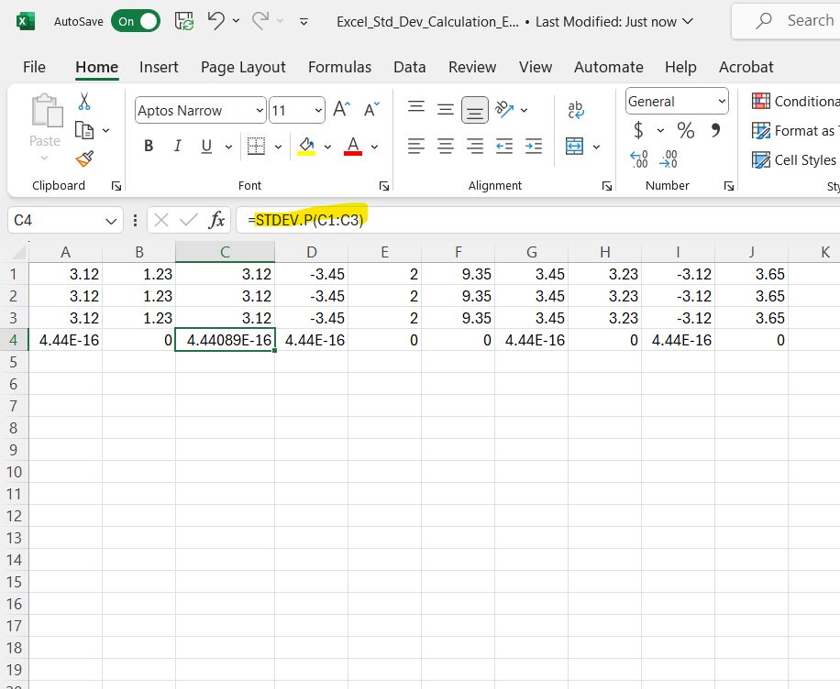840x689 pixels.
Task: Toggle Italic formatting
Action: click(177, 146)
